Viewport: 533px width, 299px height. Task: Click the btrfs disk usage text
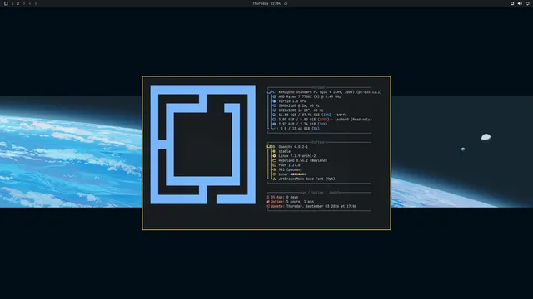click(x=313, y=115)
